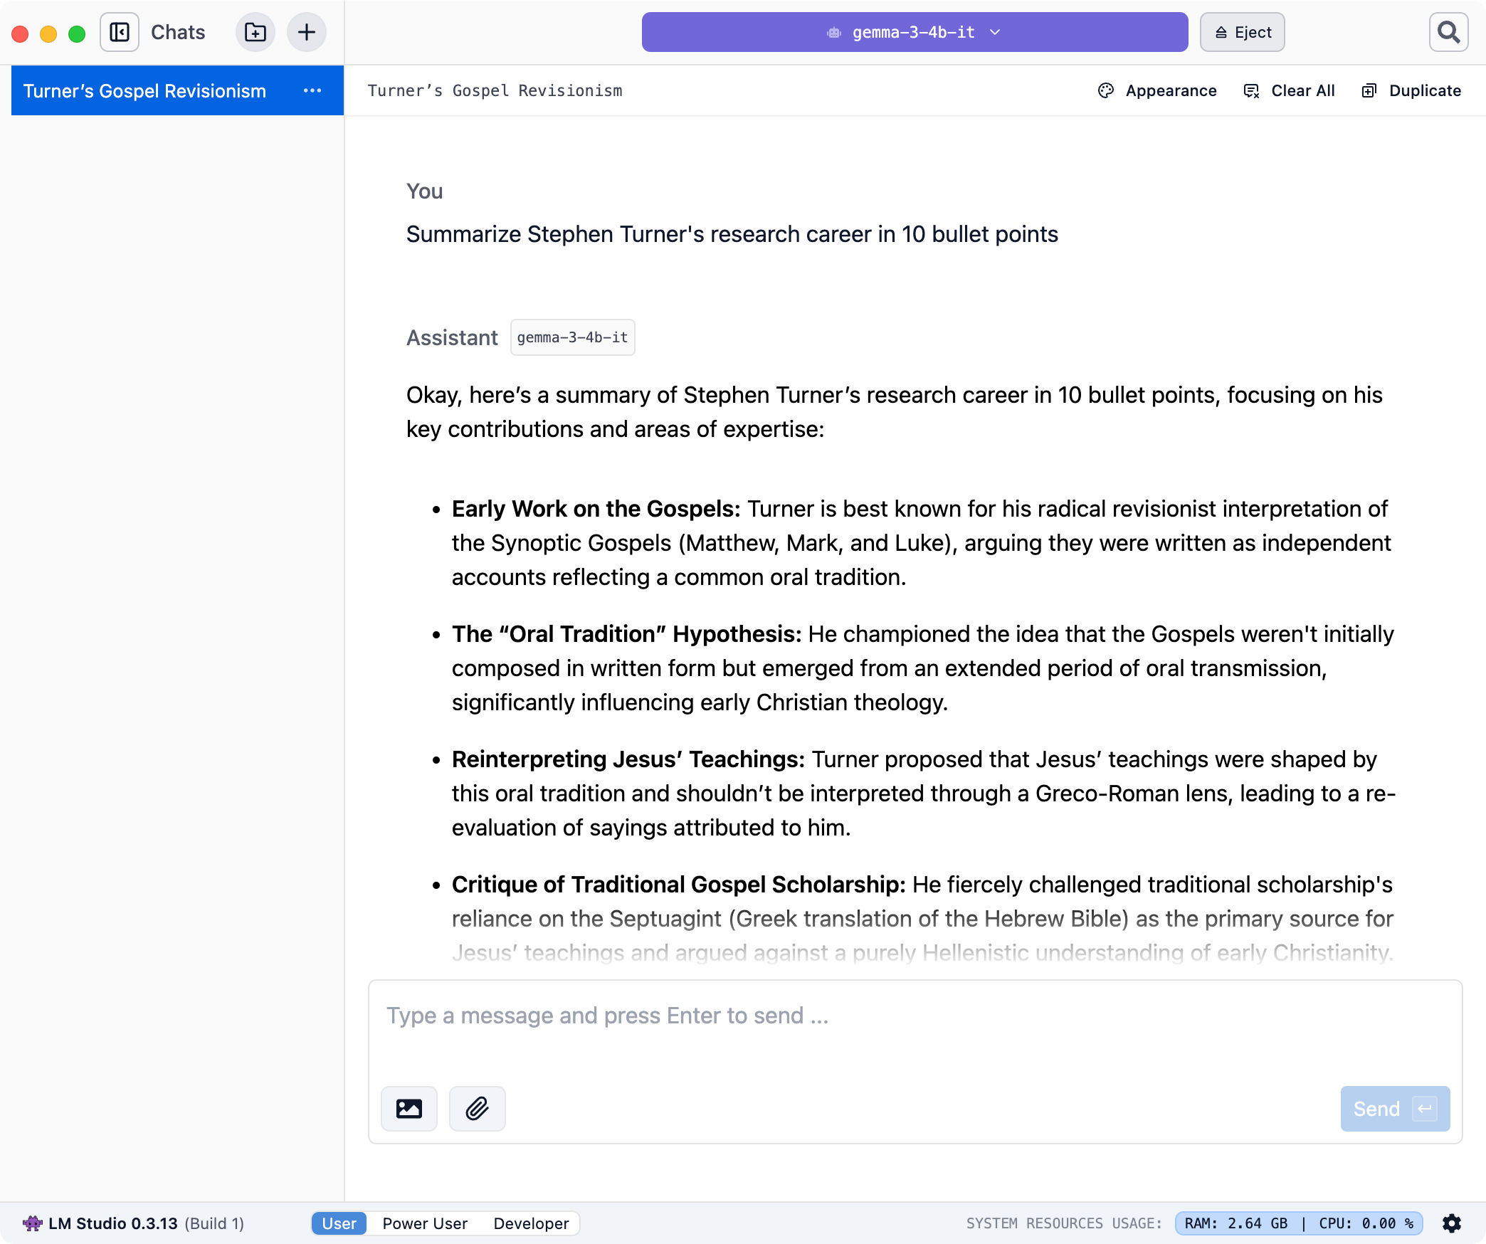Screen dimensions: 1486x1244
Task: Click the LM Studio logo icon
Action: click(33, 1223)
